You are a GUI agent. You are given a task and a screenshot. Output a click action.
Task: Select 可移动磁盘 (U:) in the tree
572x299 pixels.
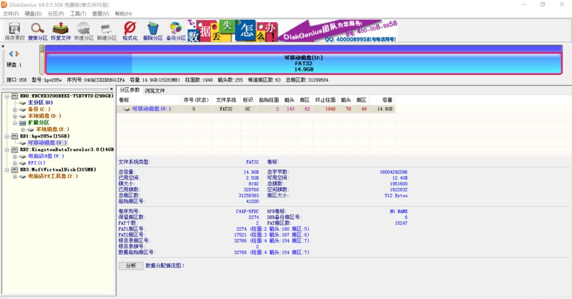coord(47,142)
